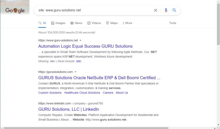Click the vertical scrollbar thumb
This screenshot has width=220, height=129.
click(218, 24)
